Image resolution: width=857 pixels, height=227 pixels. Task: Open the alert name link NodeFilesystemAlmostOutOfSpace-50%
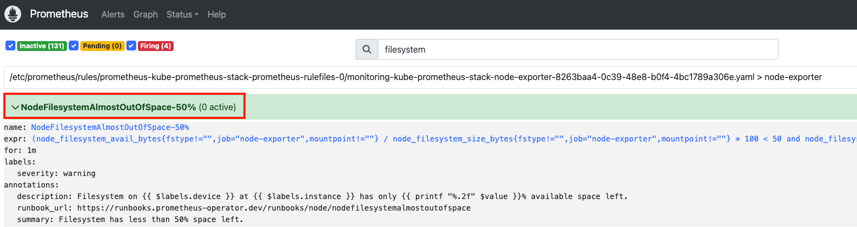click(x=110, y=127)
